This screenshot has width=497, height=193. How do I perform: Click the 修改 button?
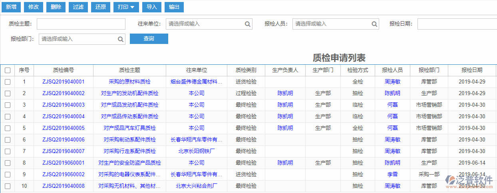point(34,7)
